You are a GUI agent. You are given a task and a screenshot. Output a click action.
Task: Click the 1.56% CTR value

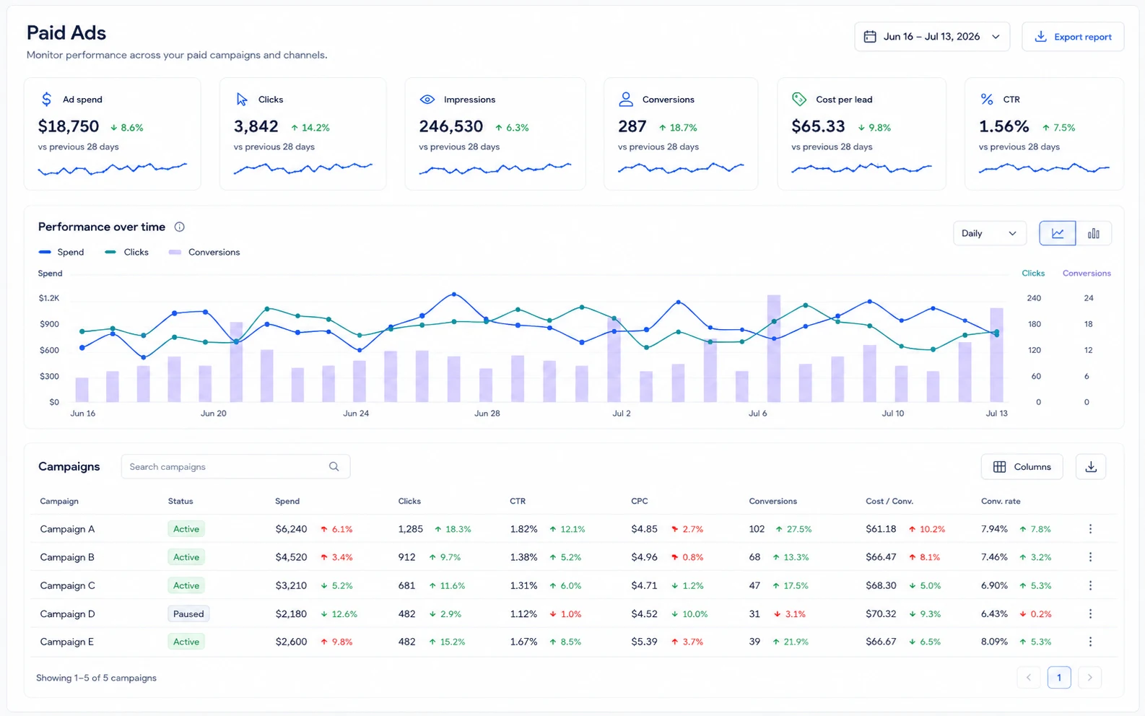pos(1004,126)
